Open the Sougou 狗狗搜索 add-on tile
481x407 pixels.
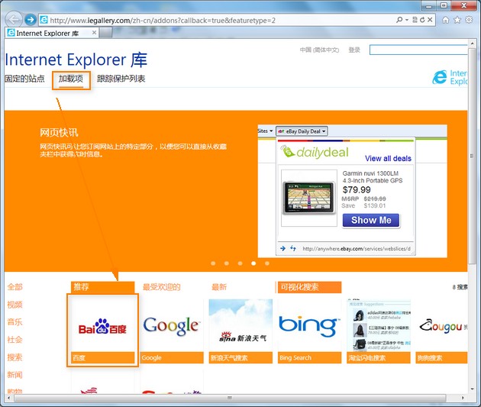[442, 330]
